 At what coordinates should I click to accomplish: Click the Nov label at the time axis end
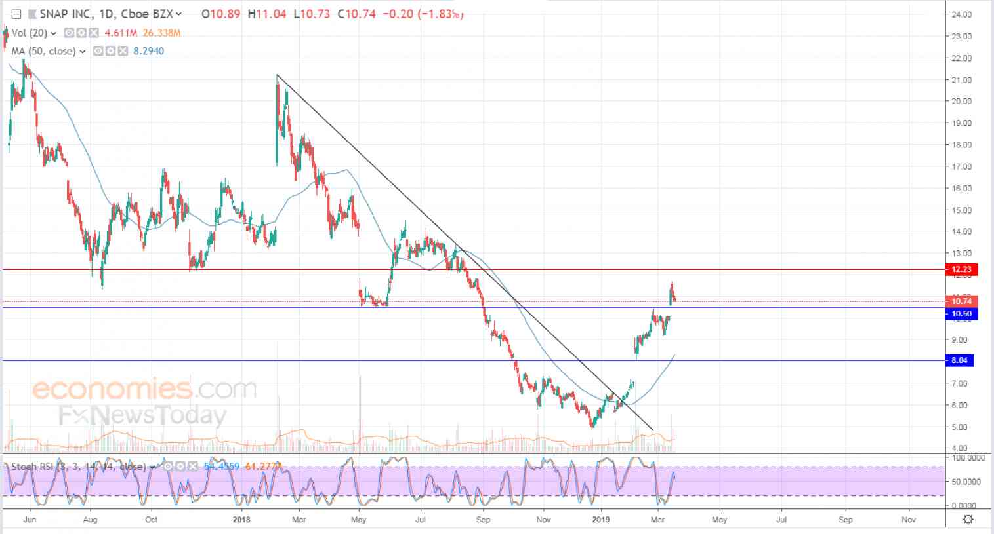click(x=909, y=520)
